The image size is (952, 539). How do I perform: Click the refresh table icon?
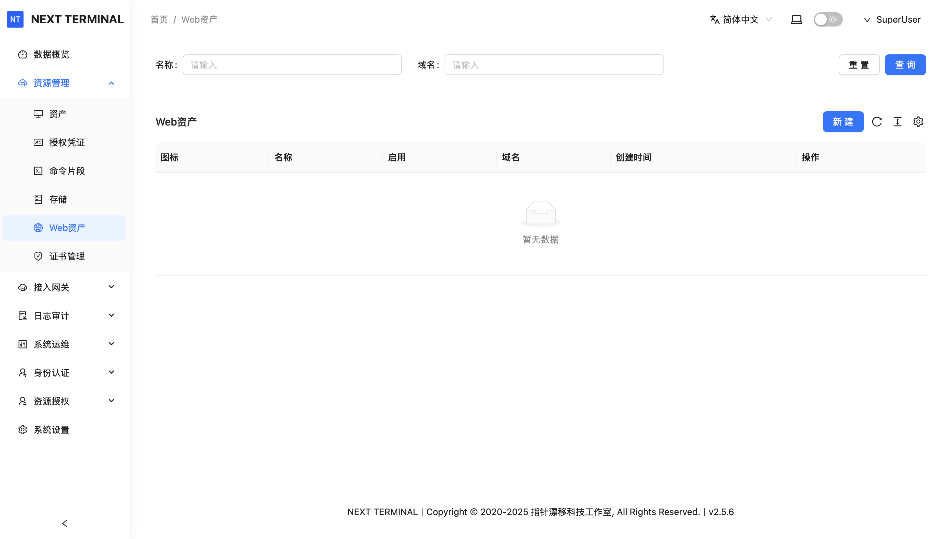click(x=877, y=122)
